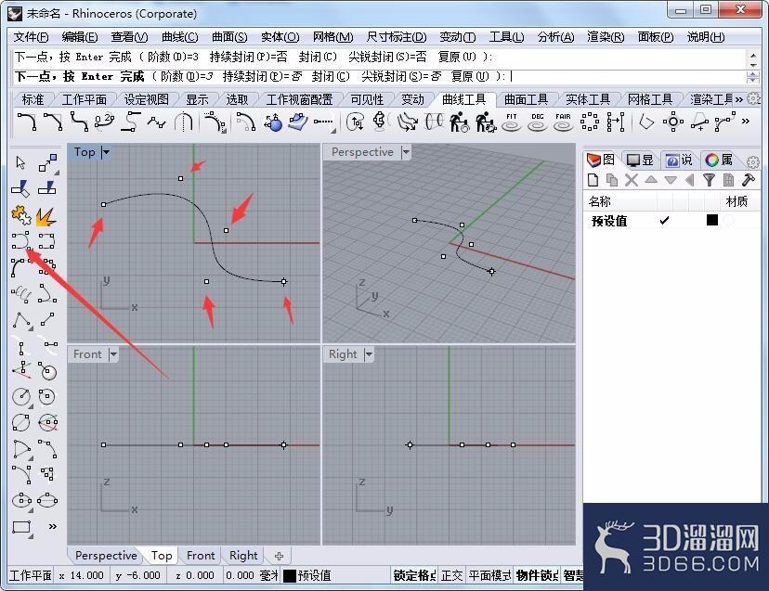Click the 工作平面 status bar pane
Viewport: 769px width, 591px height.
(x=31, y=575)
